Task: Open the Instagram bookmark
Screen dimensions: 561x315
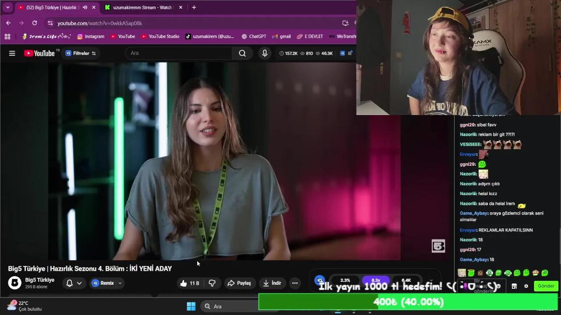Action: (91, 36)
